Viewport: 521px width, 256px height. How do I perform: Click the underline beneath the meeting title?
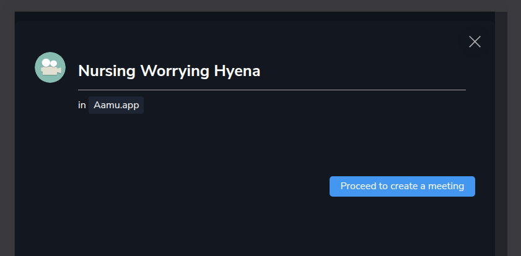coord(272,90)
